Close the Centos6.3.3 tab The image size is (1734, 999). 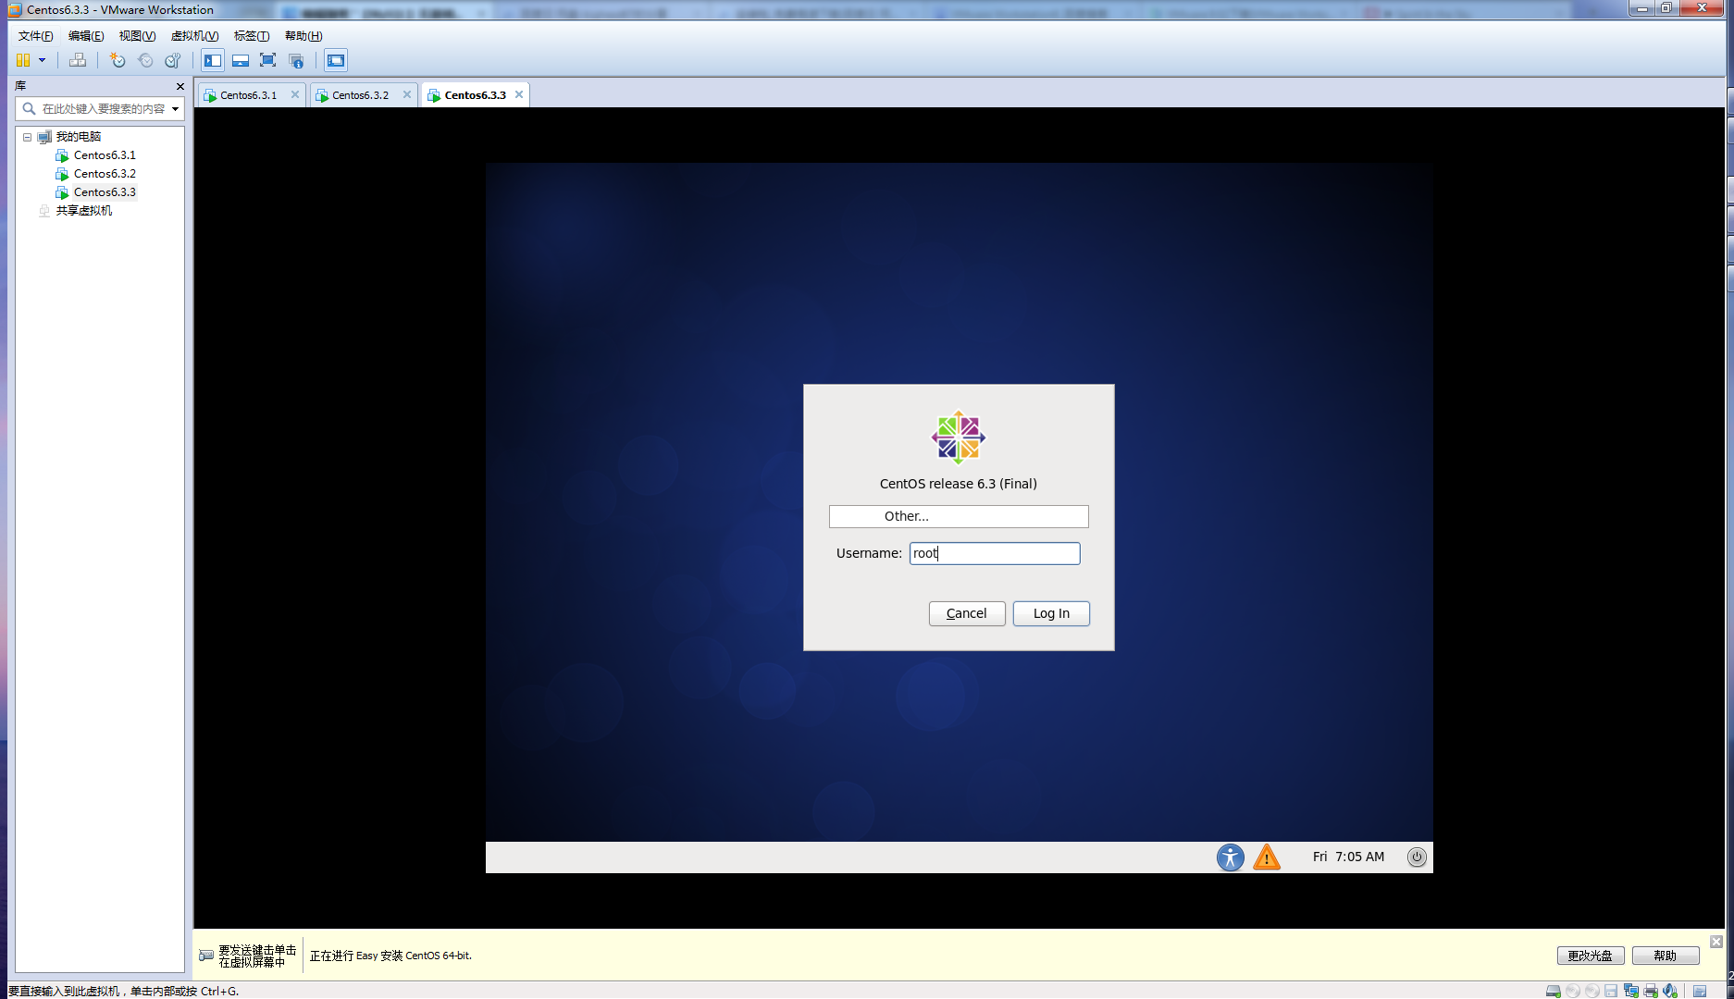tap(519, 94)
